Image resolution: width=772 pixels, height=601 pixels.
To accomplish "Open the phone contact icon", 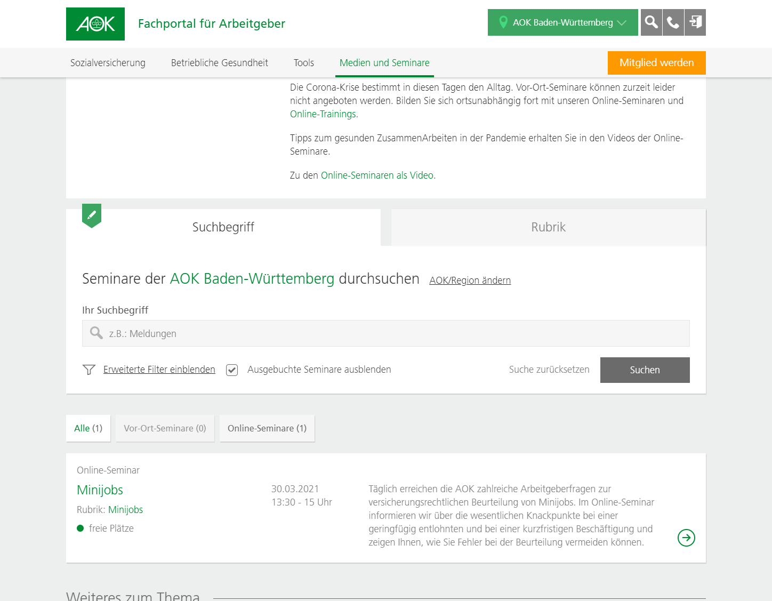I will [673, 22].
